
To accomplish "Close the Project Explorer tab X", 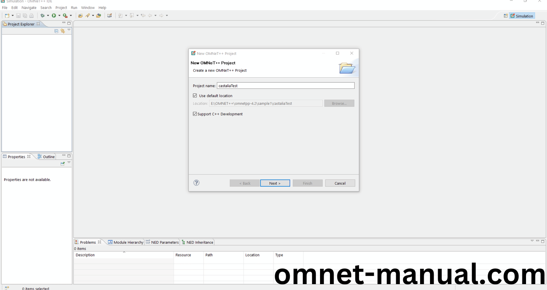I will click(38, 24).
